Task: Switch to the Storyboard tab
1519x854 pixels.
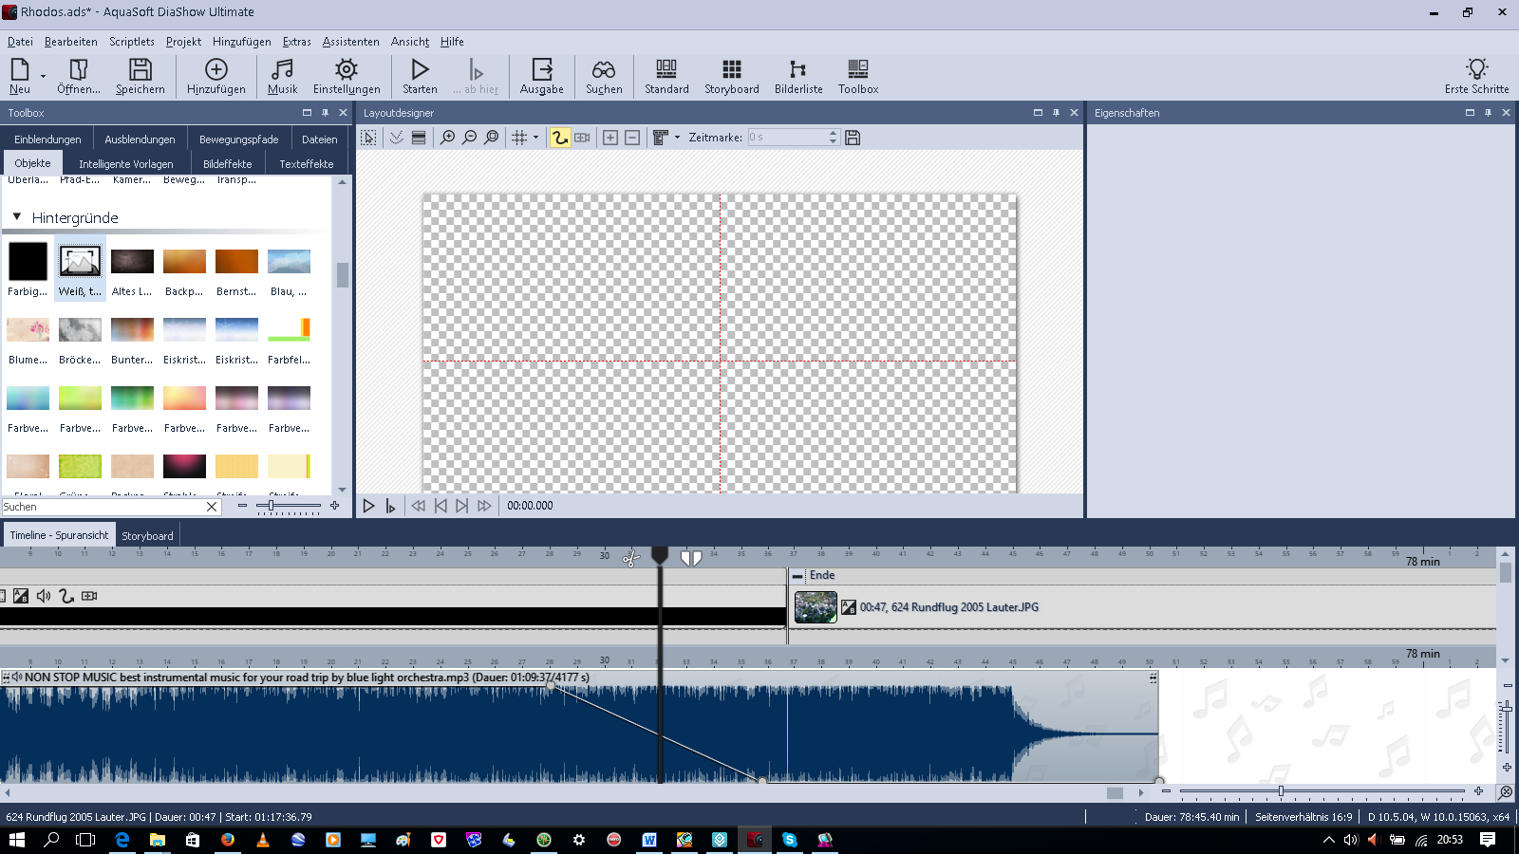Action: (x=147, y=536)
